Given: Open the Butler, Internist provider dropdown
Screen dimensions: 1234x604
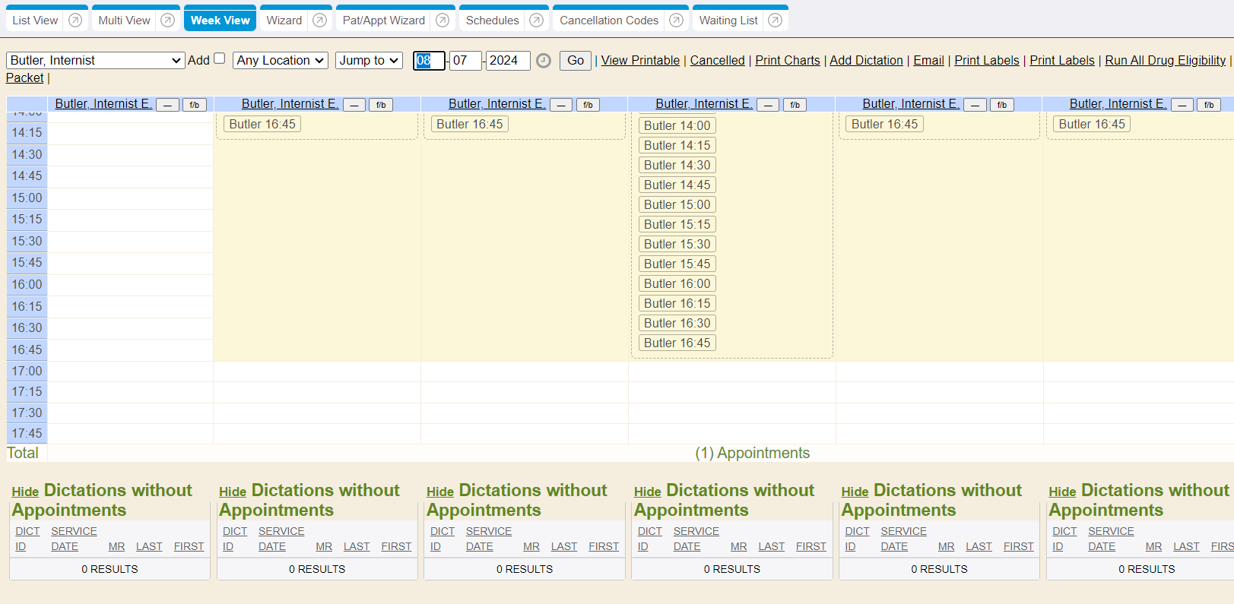Looking at the screenshot, I should click(x=96, y=60).
